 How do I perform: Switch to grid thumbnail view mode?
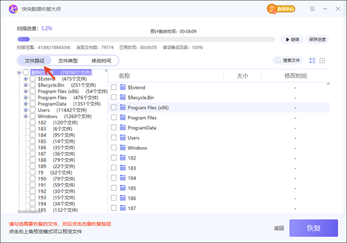(322, 60)
